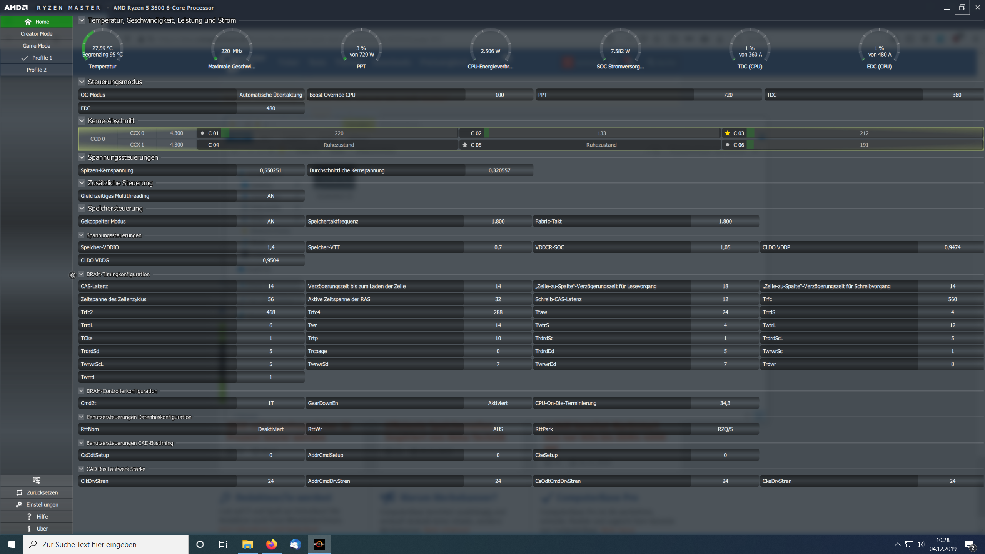Screen dimensions: 985x554
Task: Click the gold star on core C 03
Action: 727,133
